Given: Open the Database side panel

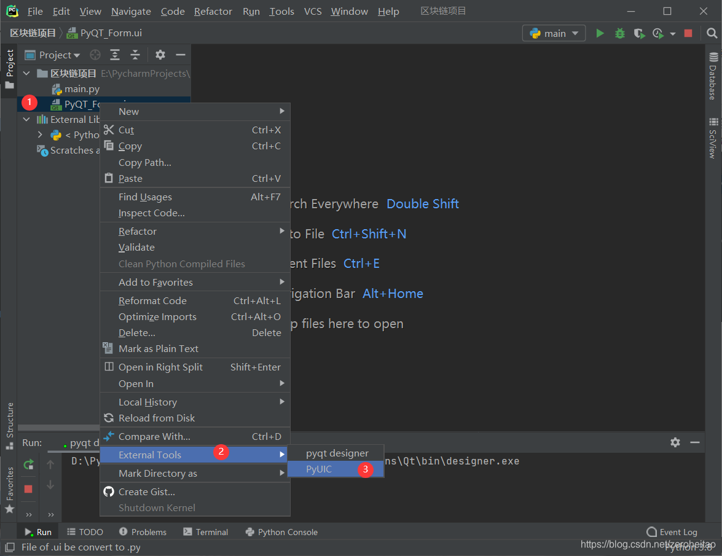Looking at the screenshot, I should pyautogui.click(x=713, y=76).
